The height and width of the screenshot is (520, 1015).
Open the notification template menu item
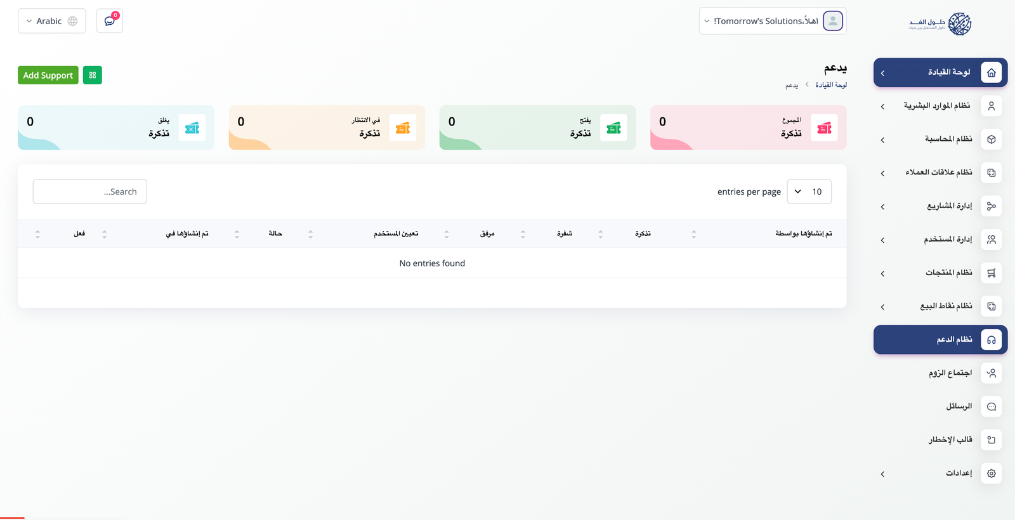tap(950, 439)
